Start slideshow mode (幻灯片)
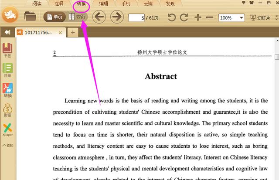The image size is (279, 180). [x=260, y=17]
